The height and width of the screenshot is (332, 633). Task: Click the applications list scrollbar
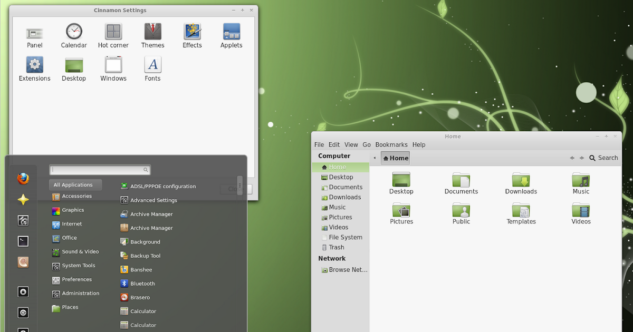(240, 184)
